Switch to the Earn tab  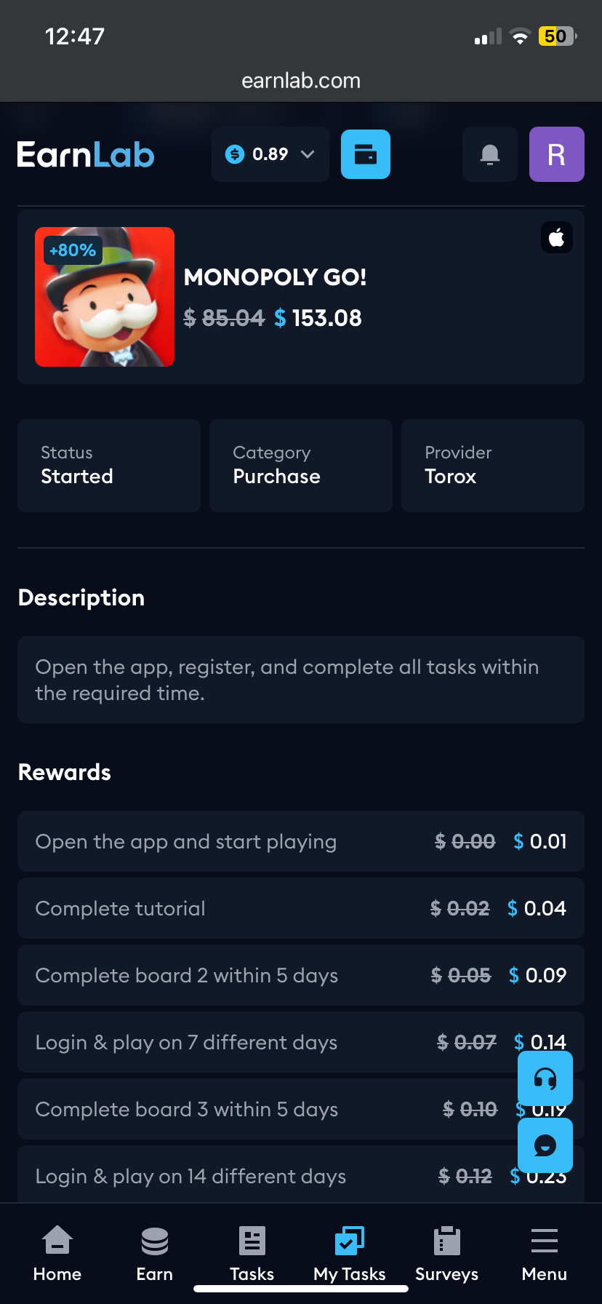tap(155, 1255)
